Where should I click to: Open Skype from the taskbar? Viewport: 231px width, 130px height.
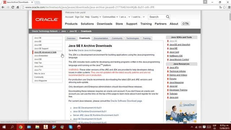pos(71,127)
